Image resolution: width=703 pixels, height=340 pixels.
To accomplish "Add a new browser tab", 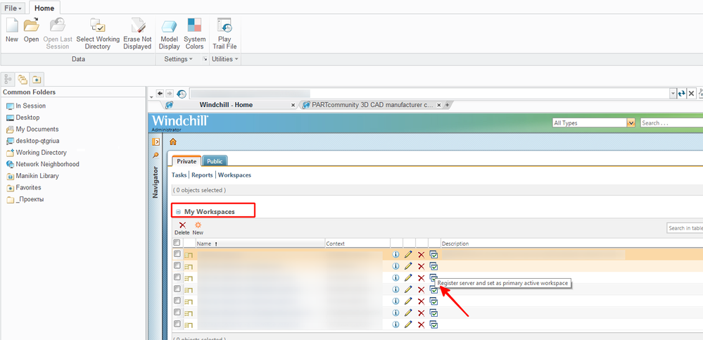I will pyautogui.click(x=447, y=105).
